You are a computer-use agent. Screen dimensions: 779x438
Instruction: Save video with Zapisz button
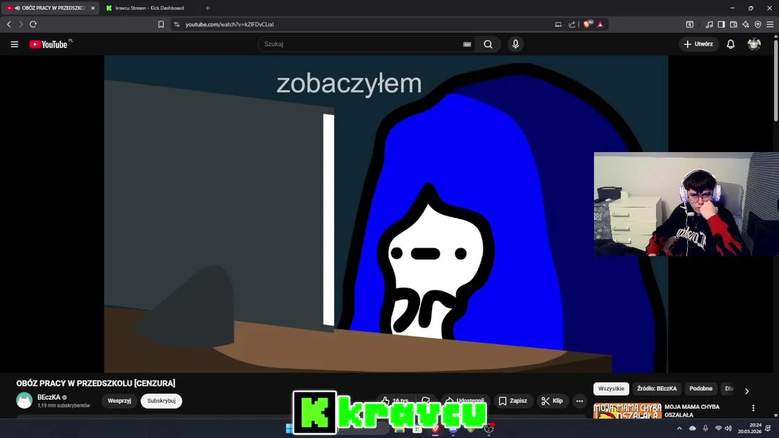click(512, 401)
